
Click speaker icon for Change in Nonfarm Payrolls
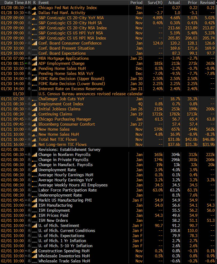click(x=26, y=155)
